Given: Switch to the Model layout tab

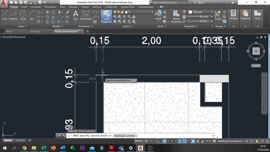Looking at the screenshot, I should point(8,140).
